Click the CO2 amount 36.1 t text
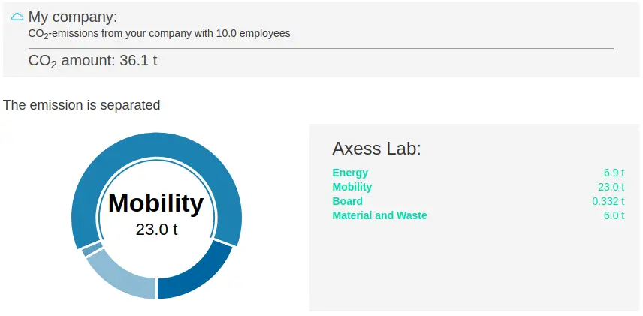 click(x=92, y=61)
